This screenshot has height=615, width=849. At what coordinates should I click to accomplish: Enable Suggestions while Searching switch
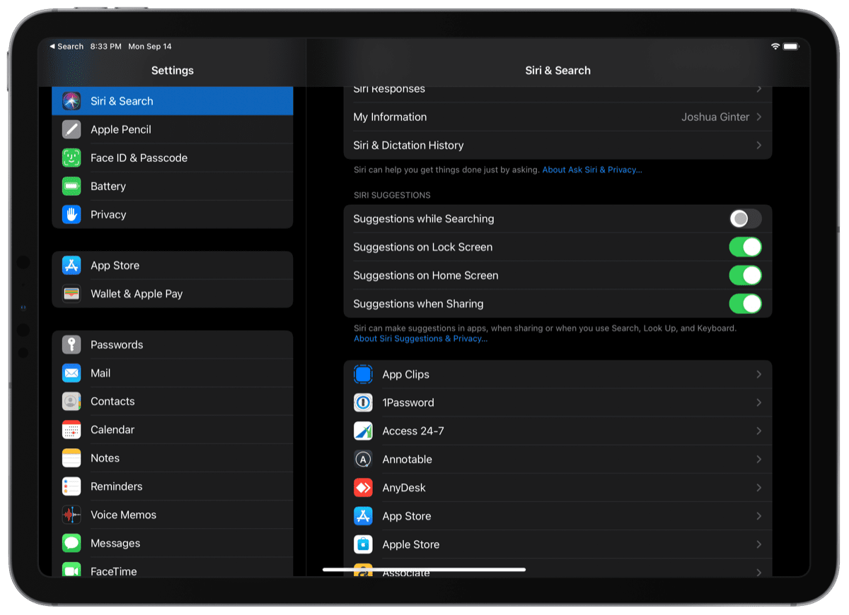point(746,218)
